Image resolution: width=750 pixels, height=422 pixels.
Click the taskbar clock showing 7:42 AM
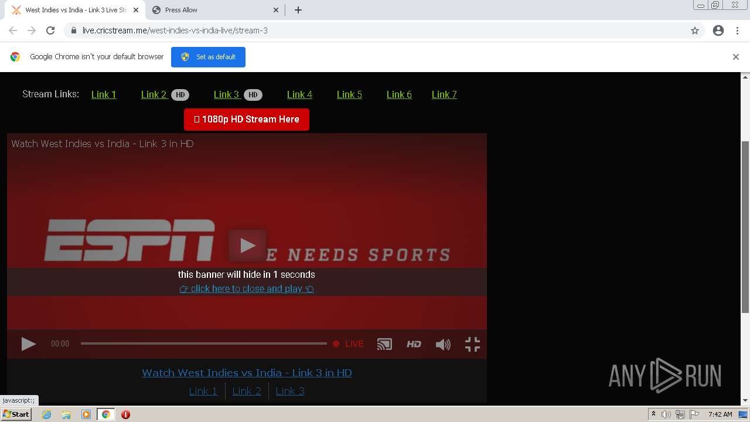click(x=720, y=414)
